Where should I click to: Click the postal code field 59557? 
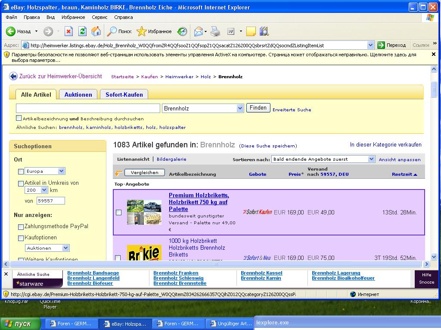click(x=51, y=201)
